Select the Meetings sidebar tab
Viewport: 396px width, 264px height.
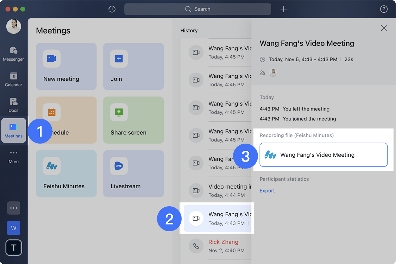point(14,131)
